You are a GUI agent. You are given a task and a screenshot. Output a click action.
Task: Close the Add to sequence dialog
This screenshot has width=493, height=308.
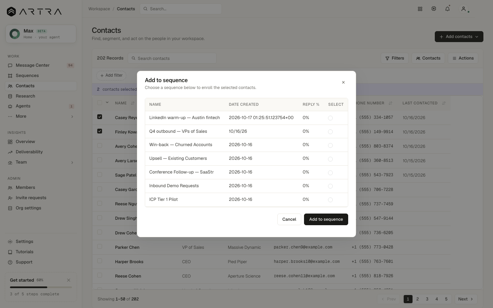pos(343,82)
